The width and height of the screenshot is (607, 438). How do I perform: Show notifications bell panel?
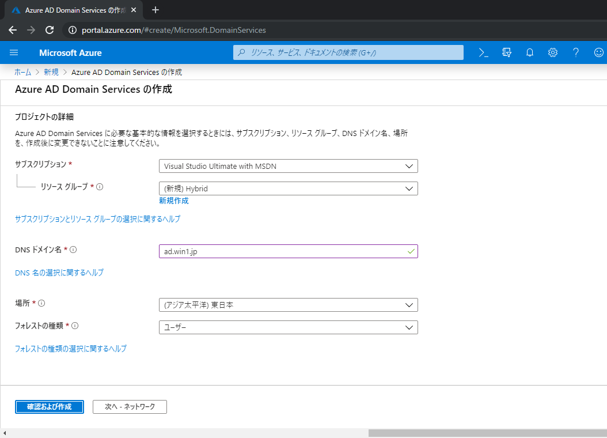pyautogui.click(x=530, y=52)
